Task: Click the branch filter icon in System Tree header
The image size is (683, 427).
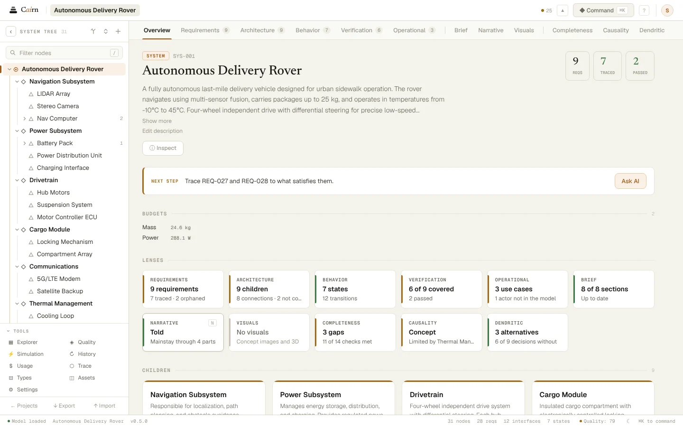Action: tap(93, 31)
